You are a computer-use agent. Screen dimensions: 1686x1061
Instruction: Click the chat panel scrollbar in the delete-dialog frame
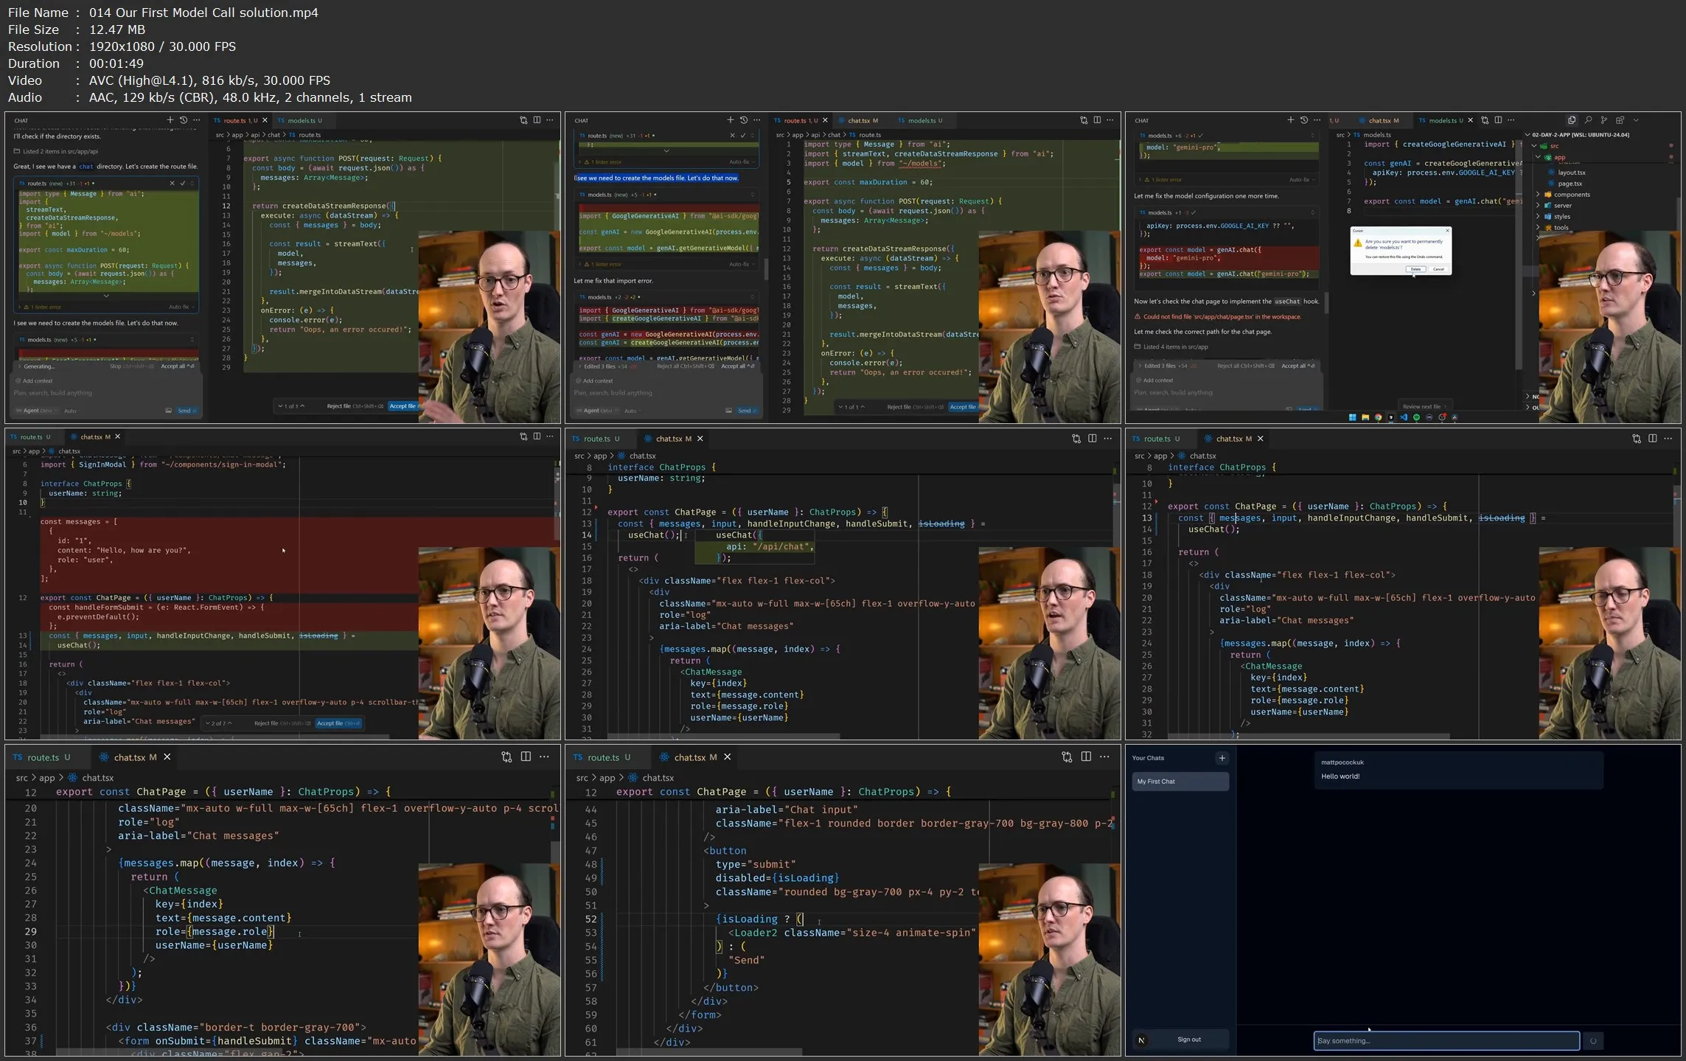coord(1327,303)
